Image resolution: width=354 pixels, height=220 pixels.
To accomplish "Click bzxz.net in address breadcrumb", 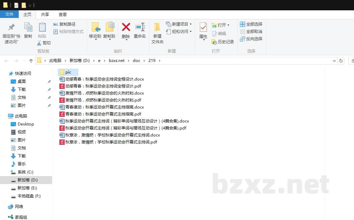I will point(116,61).
